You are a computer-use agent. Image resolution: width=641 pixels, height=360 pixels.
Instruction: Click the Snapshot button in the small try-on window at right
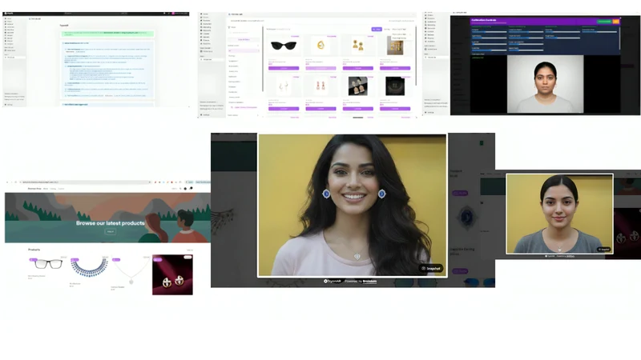604,249
